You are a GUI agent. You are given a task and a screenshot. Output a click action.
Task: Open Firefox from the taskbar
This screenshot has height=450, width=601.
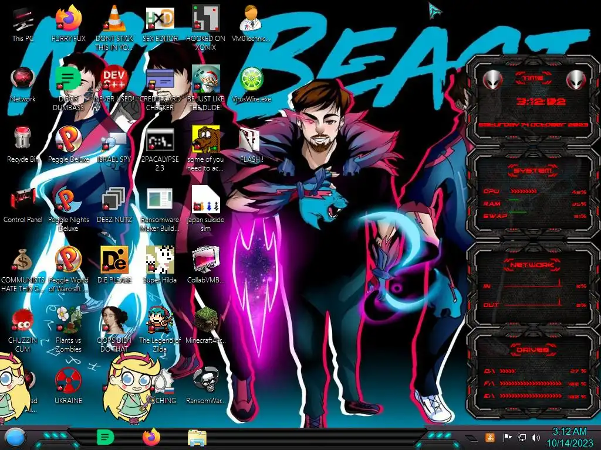151,437
